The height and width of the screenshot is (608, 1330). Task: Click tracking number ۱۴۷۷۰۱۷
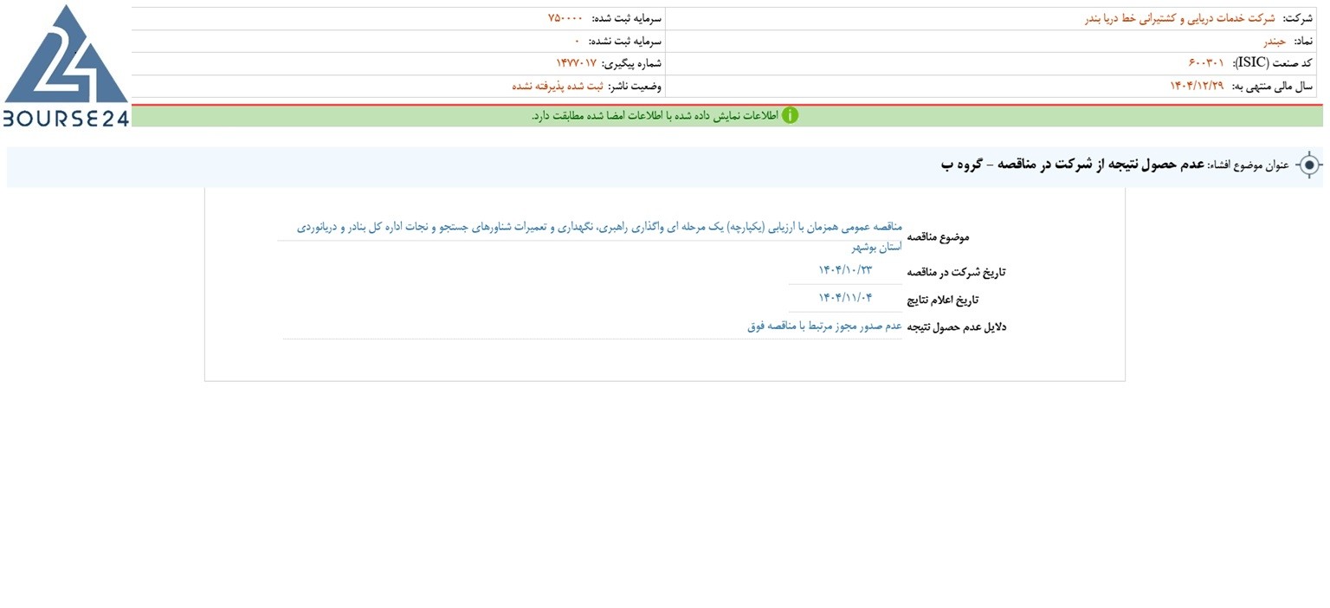pyautogui.click(x=577, y=63)
